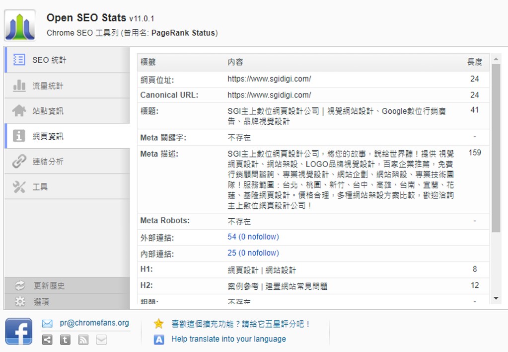Viewport: 508px width, 352px height.
Task: Click the 流量統計 bar chart icon
Action: [x=19, y=86]
